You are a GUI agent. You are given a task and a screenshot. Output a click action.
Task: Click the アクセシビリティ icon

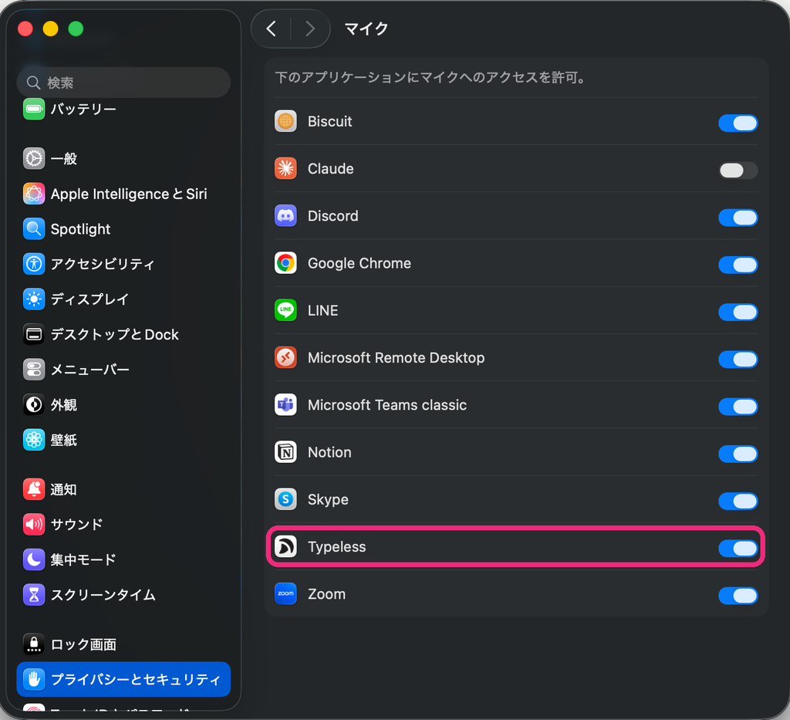34,264
